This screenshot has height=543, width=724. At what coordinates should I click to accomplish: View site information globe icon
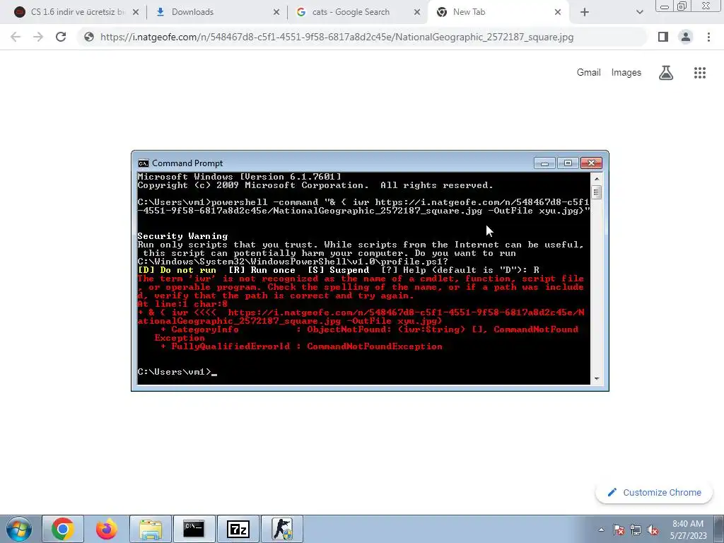[x=89, y=37]
